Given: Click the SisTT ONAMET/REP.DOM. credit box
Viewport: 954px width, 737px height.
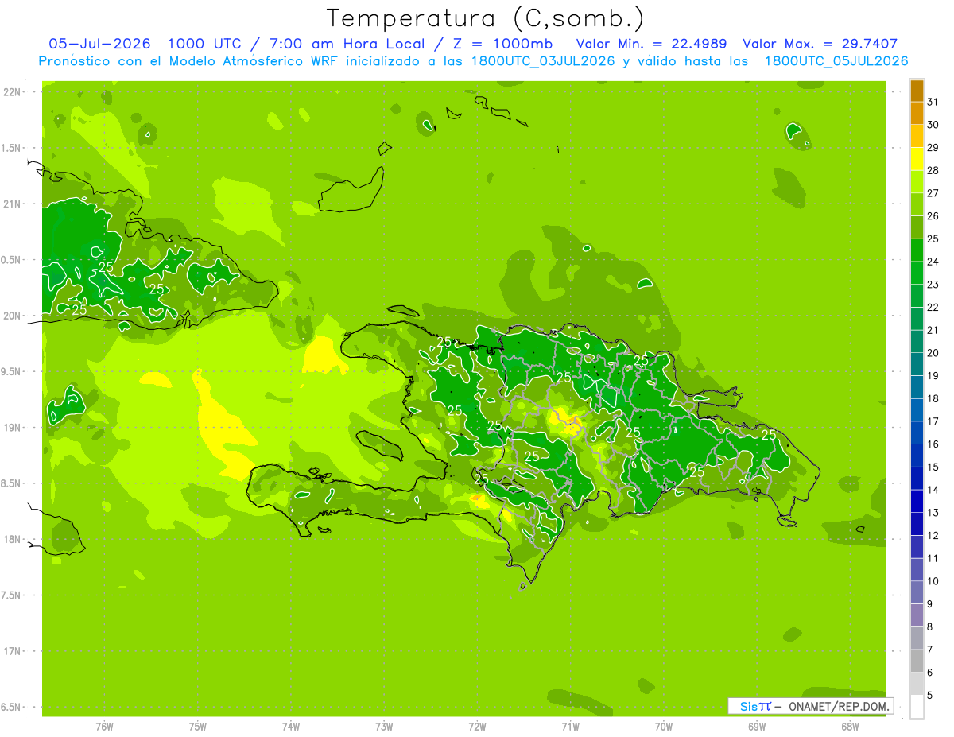Looking at the screenshot, I should click(x=810, y=706).
